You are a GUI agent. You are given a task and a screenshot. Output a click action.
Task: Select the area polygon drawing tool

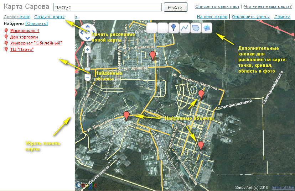click(196, 27)
